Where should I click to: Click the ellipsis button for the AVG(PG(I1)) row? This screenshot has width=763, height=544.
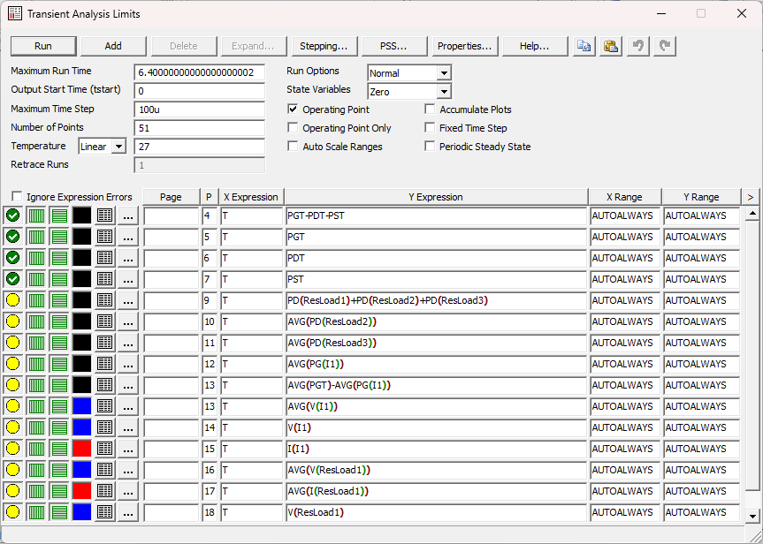[x=128, y=364]
